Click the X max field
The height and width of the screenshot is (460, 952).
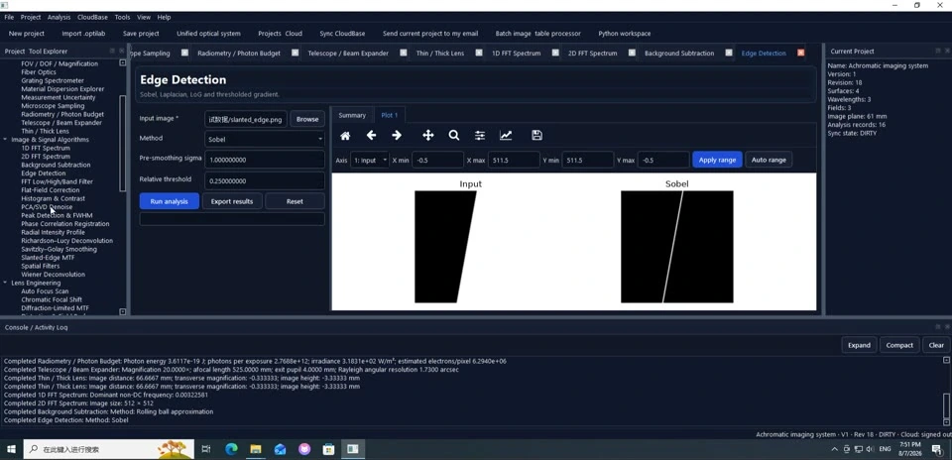pyautogui.click(x=512, y=161)
